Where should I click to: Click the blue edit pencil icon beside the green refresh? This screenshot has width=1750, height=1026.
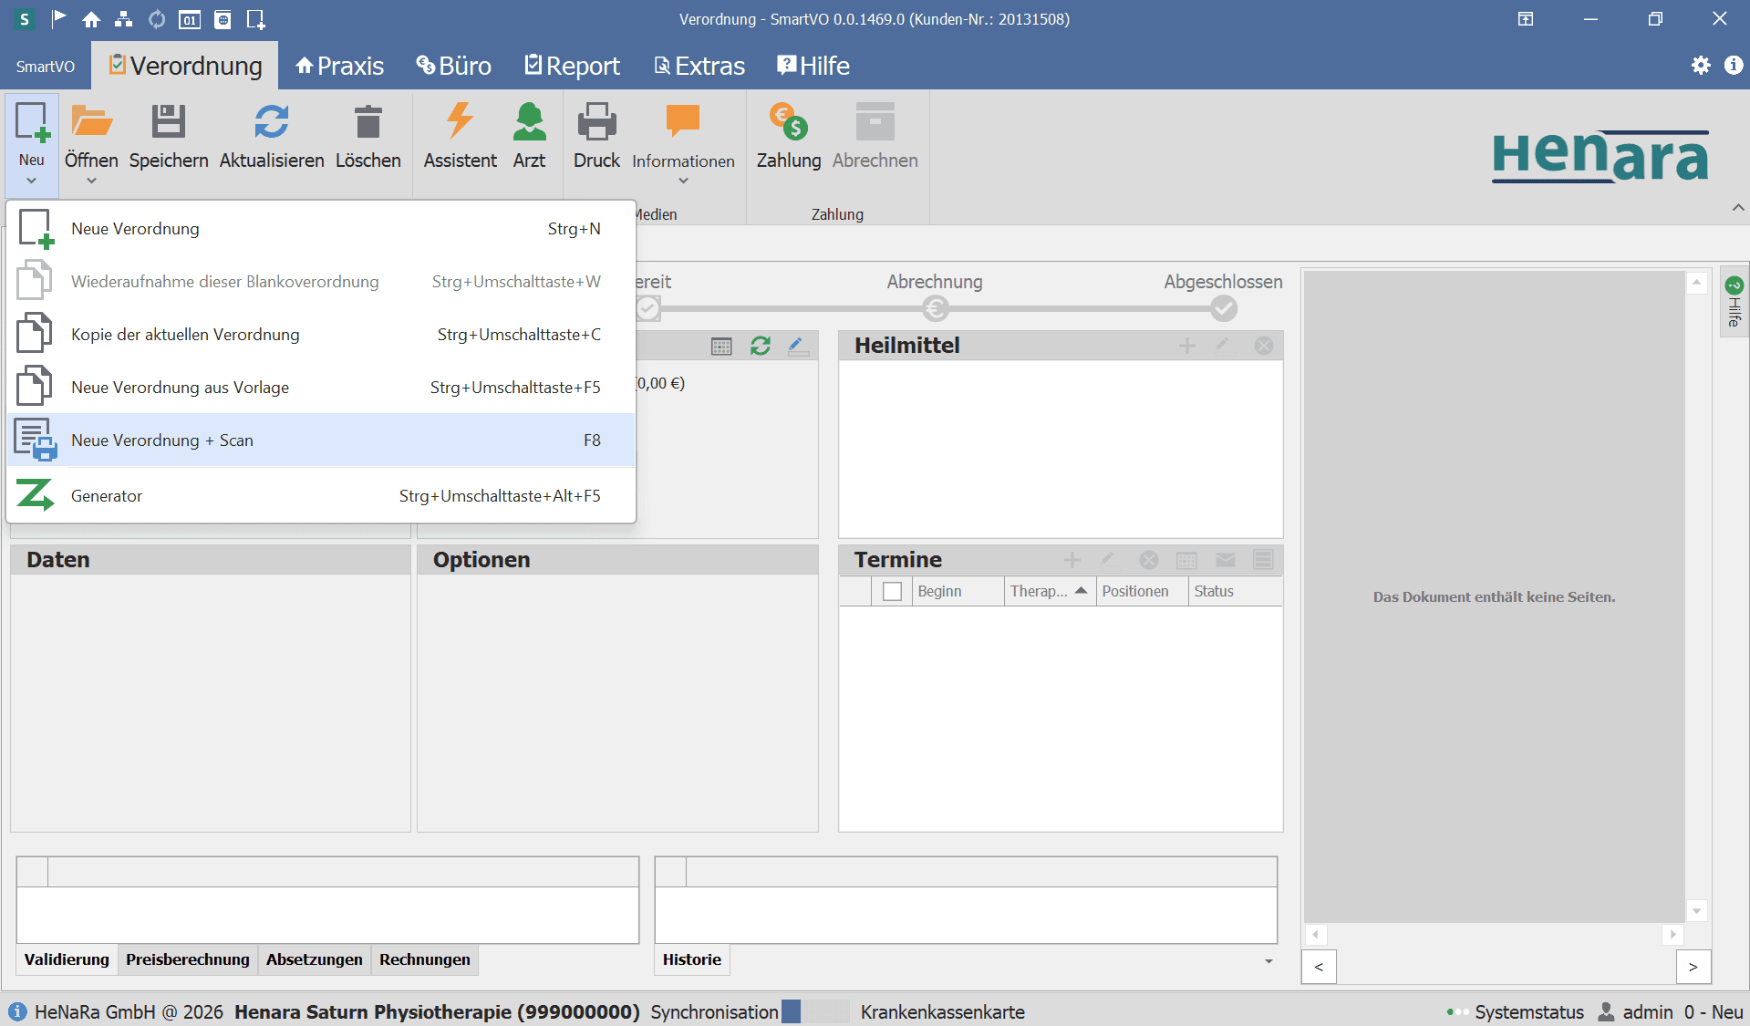click(798, 346)
